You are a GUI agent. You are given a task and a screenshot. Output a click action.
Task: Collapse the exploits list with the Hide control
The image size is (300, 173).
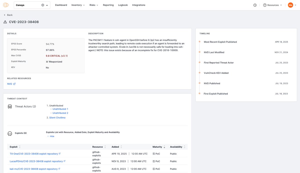[x=51, y=136]
